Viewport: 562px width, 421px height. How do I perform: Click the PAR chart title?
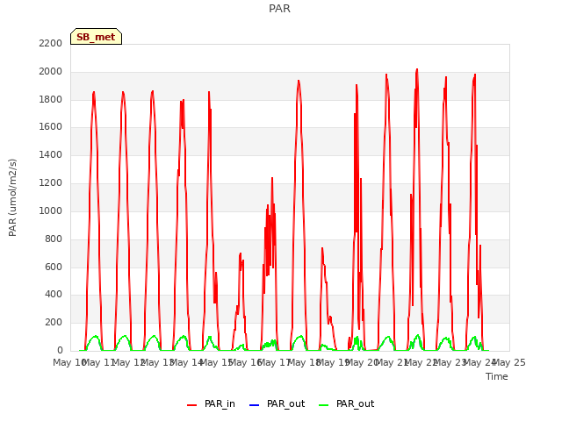click(279, 9)
